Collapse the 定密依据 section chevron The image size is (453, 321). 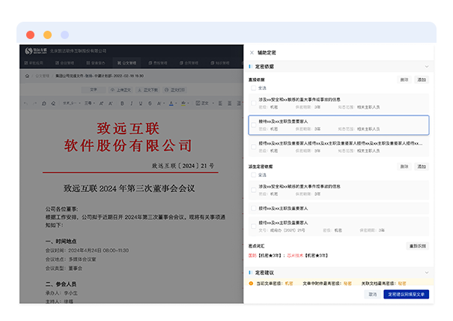pyautogui.click(x=426, y=67)
